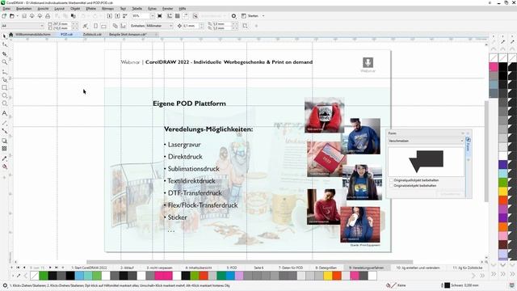Select the Zoom magnifier tool
The image size is (517, 291).
click(x=4, y=62)
